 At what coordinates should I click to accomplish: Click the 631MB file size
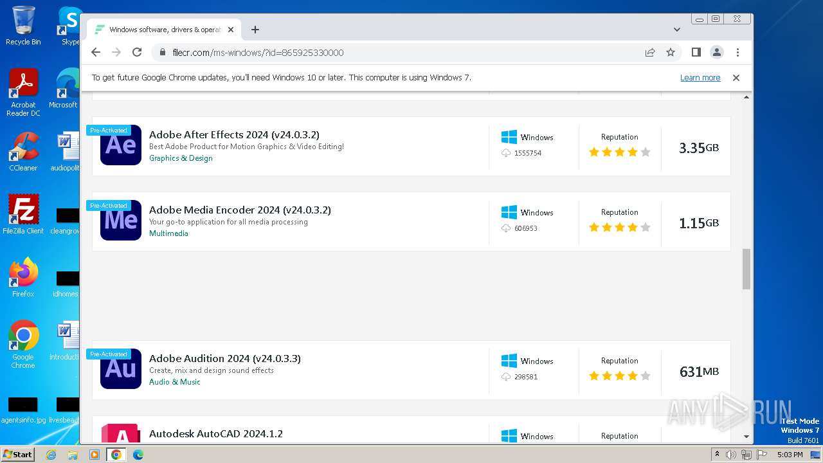coord(699,372)
